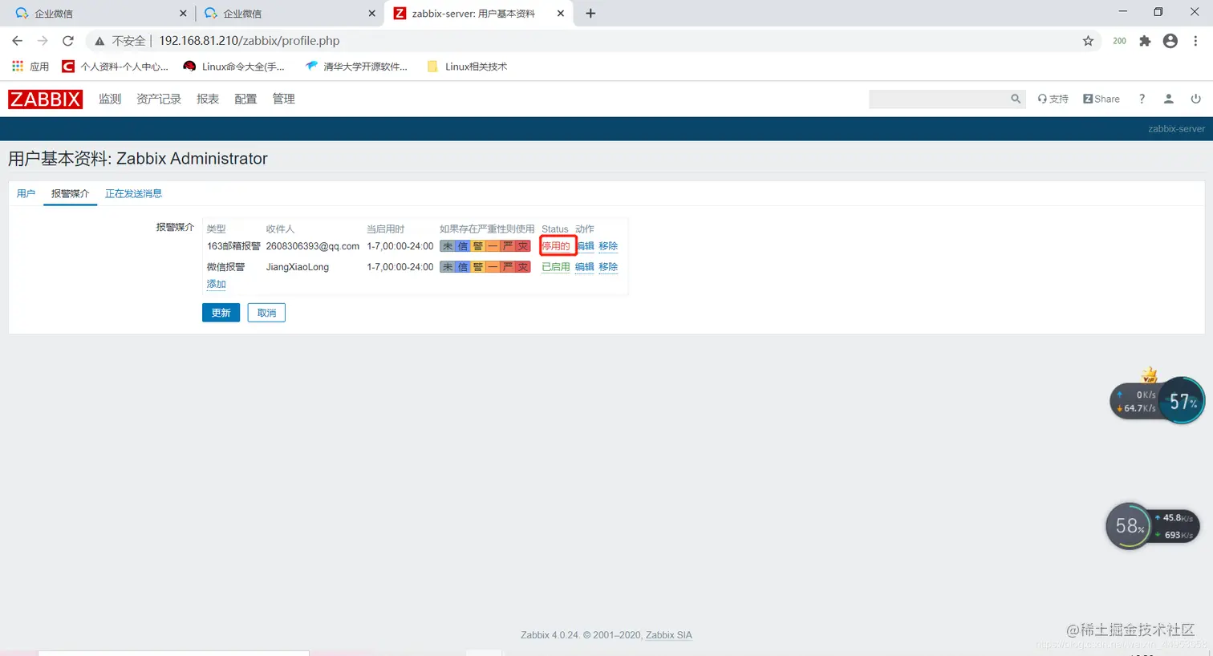Screen dimensions: 1213x656
Task: Click the green 200 extension icon
Action: (1119, 41)
